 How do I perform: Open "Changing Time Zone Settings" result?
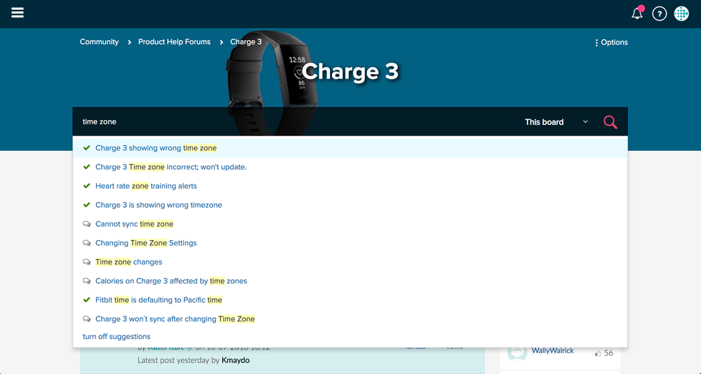coord(146,243)
